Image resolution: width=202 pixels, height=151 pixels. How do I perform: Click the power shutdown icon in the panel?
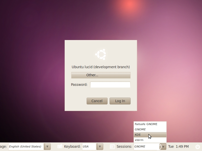(x=198, y=147)
